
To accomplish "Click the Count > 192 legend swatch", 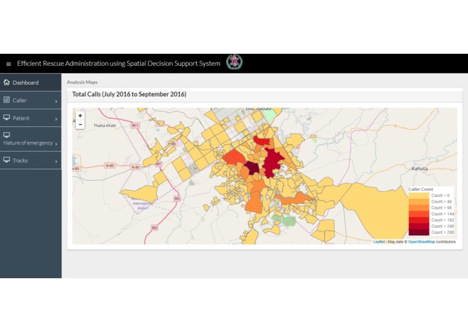I will click(x=419, y=220).
